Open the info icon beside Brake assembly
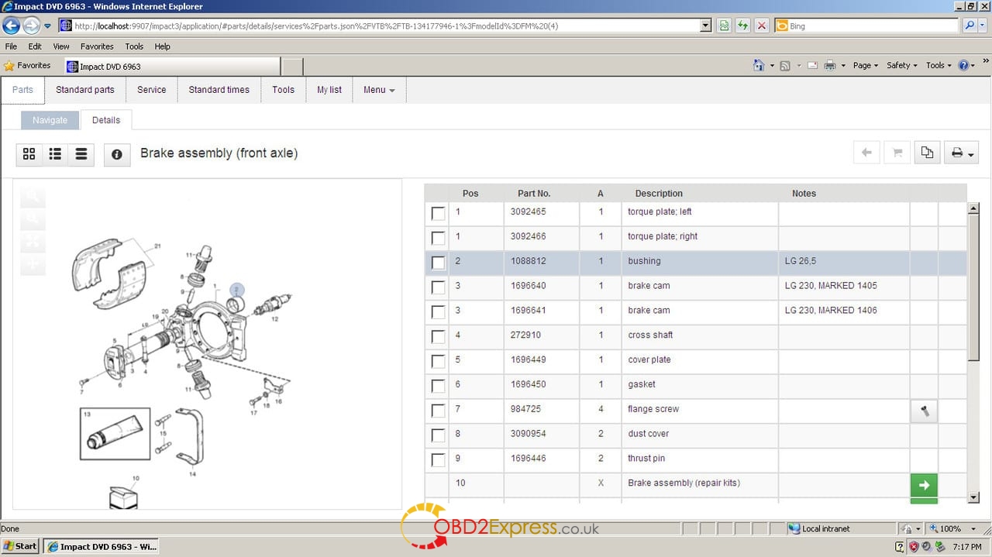The image size is (992, 557). 116,154
